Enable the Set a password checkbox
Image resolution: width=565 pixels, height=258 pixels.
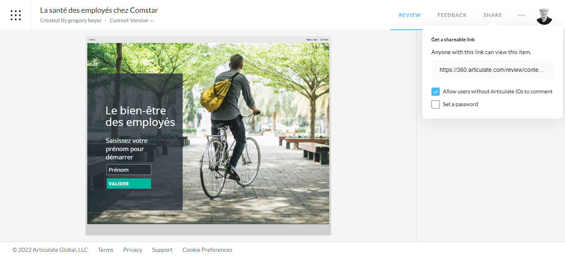[x=436, y=104]
